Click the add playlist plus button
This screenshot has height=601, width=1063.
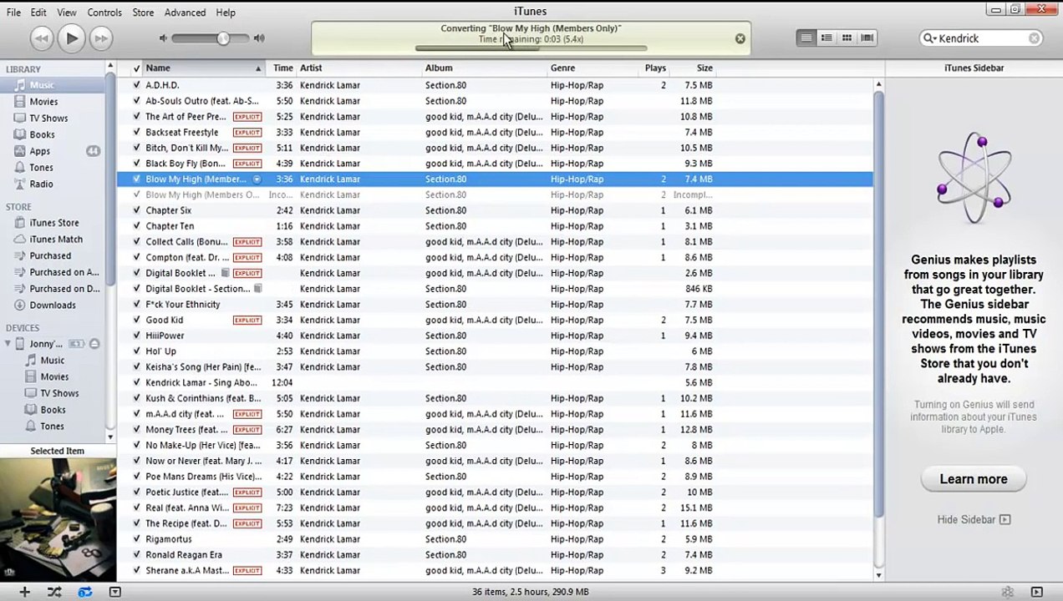pyautogui.click(x=24, y=592)
